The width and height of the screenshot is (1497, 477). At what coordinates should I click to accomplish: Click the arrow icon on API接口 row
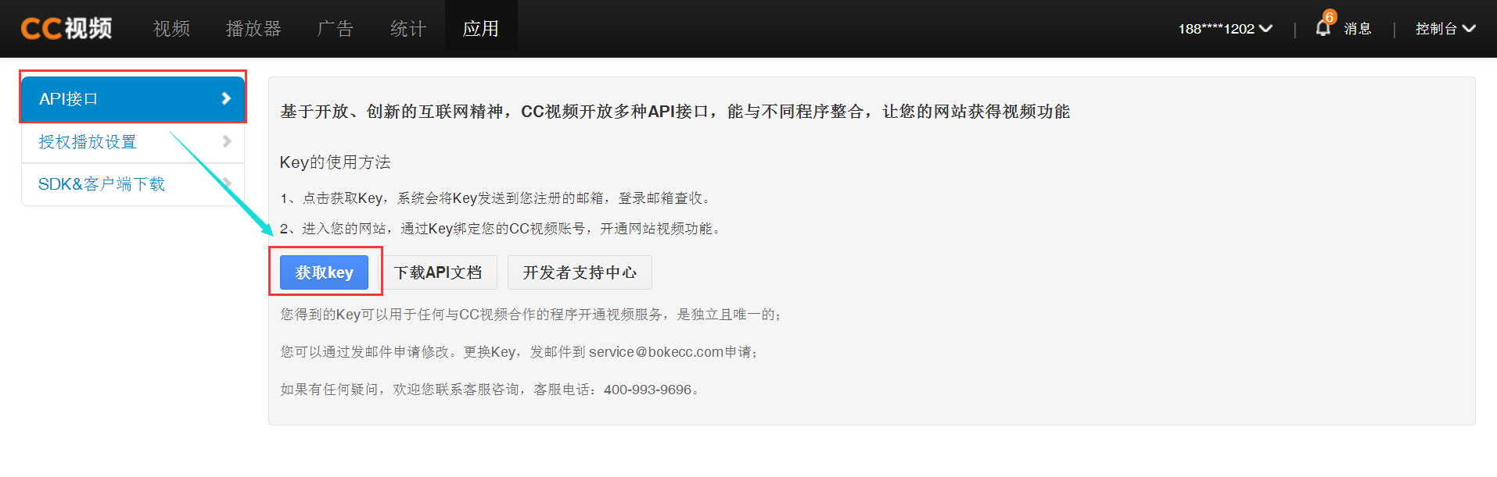point(226,98)
